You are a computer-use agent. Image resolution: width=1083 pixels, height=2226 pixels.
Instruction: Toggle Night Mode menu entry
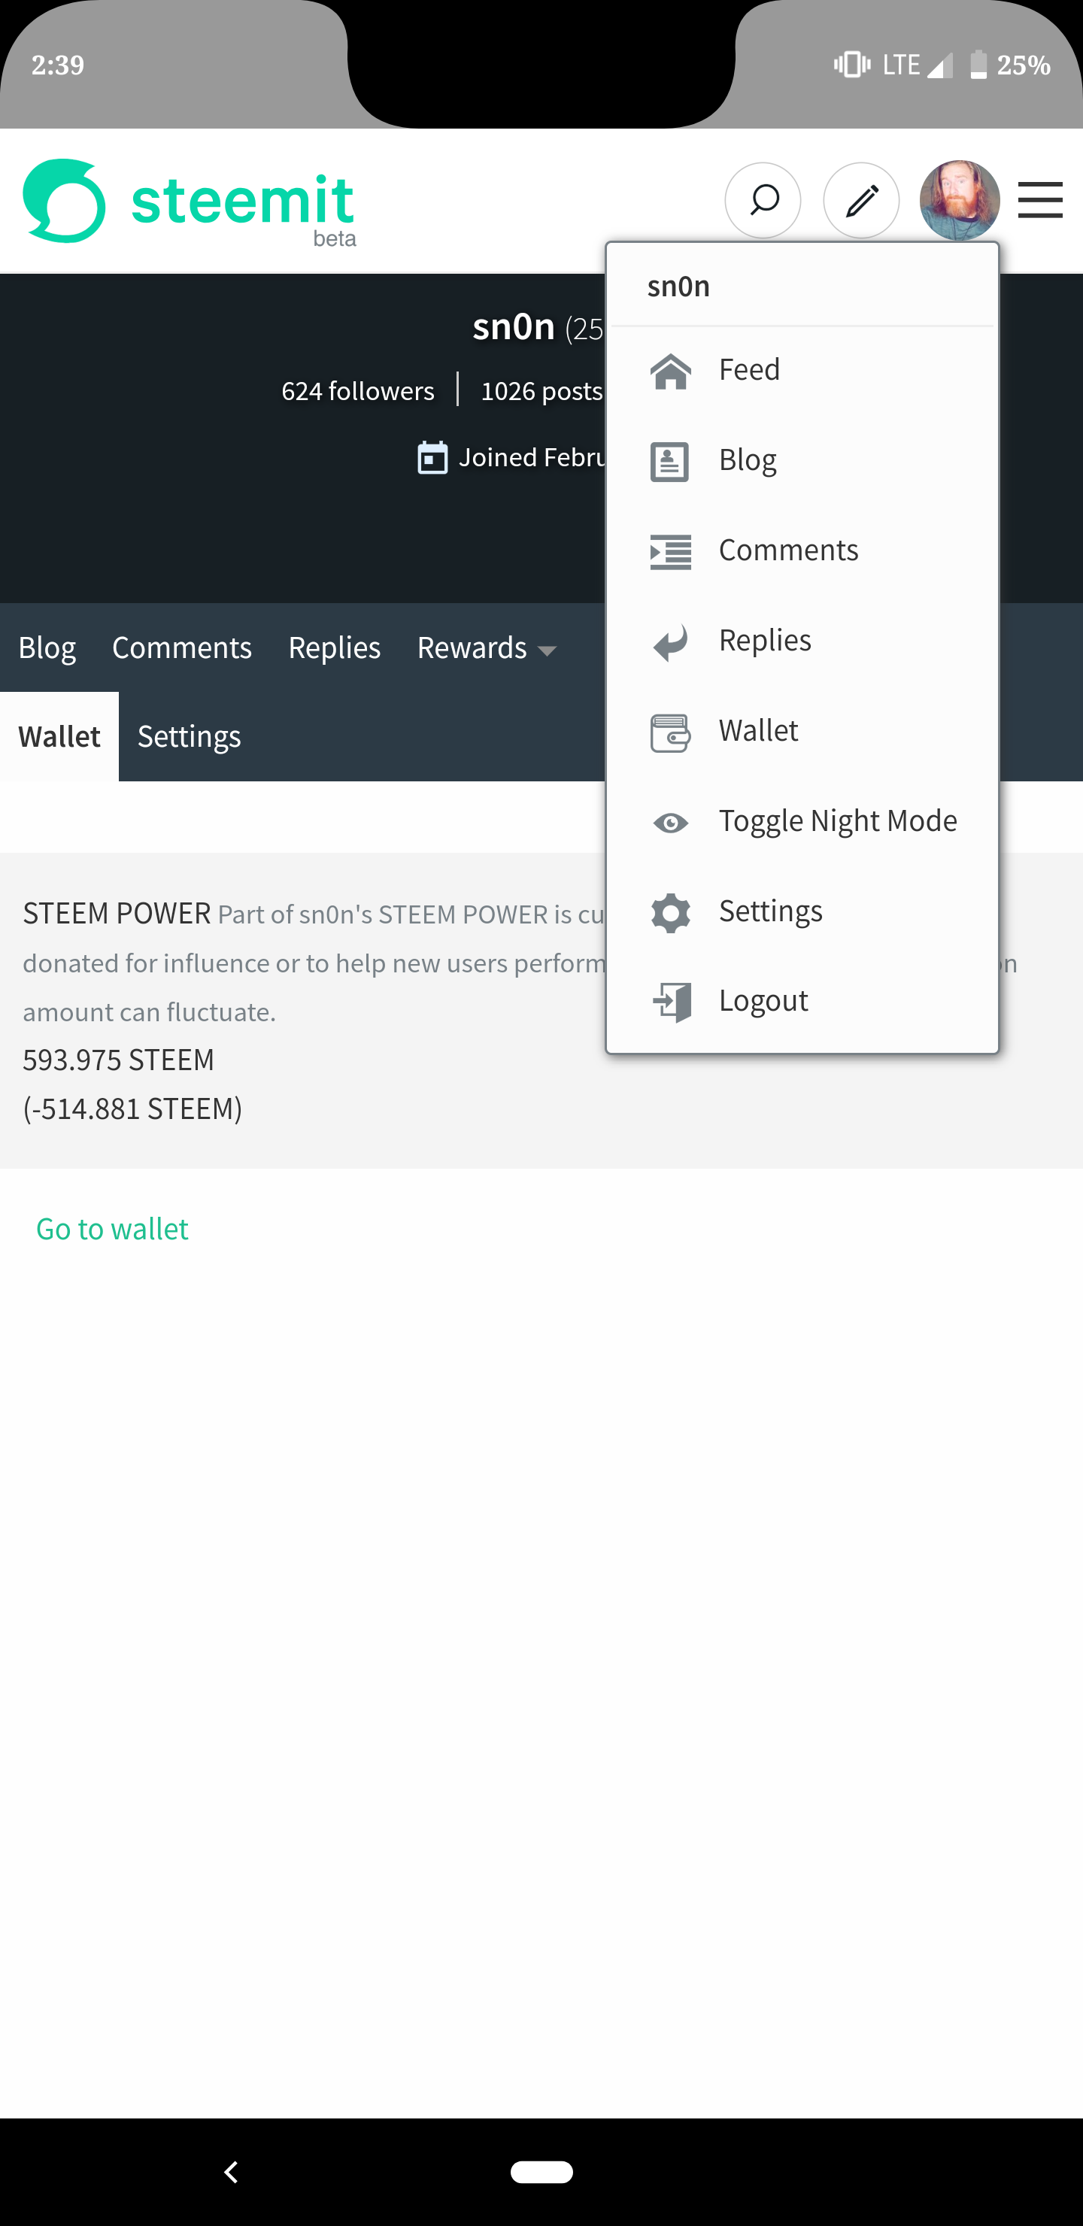(x=803, y=821)
